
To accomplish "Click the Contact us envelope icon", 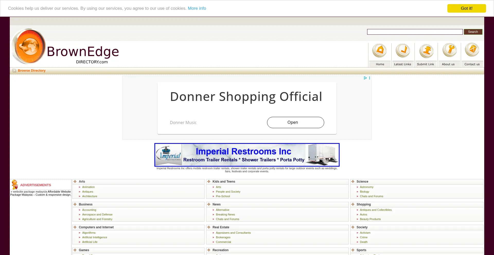I will 472,50.
